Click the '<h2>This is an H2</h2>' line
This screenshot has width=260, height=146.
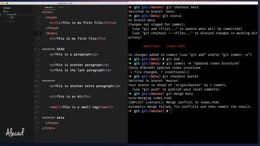coord(70,97)
